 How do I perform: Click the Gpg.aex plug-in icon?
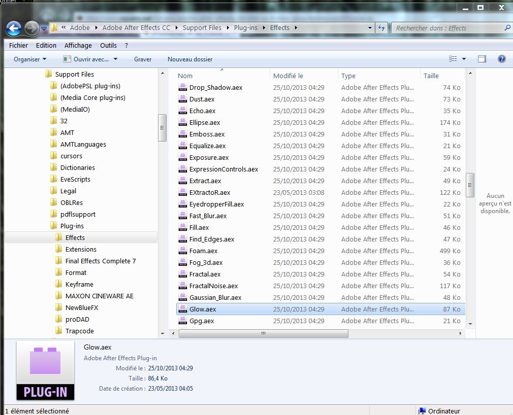coord(183,321)
